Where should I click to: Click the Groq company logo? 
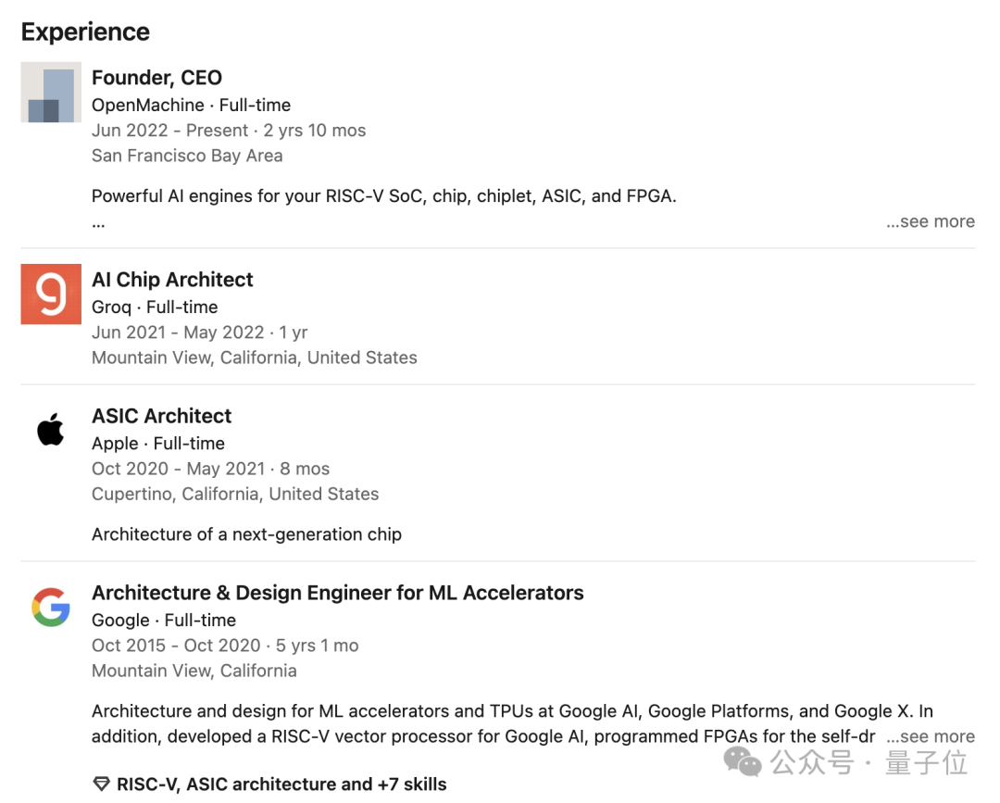[51, 295]
